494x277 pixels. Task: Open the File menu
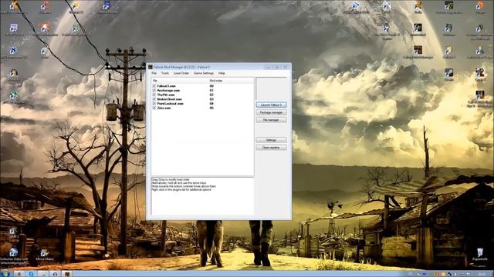point(154,73)
